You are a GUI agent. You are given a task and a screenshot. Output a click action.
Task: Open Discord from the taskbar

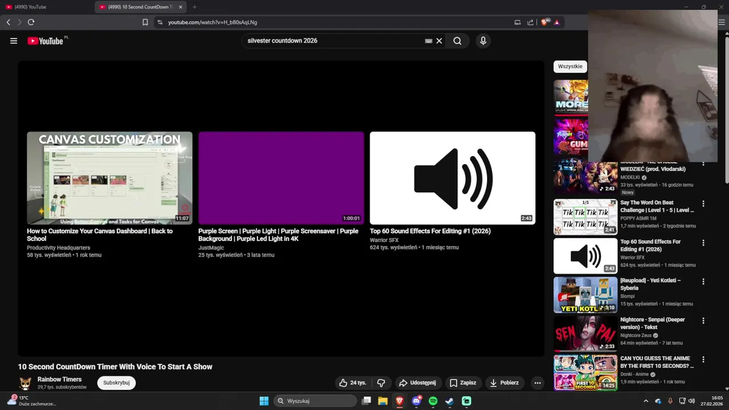(x=416, y=401)
